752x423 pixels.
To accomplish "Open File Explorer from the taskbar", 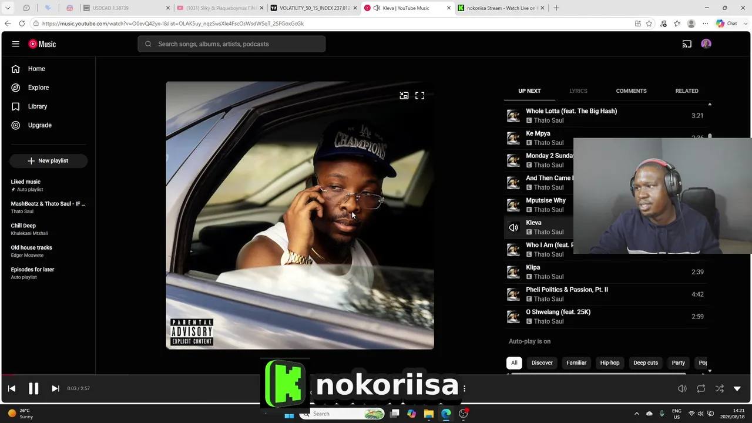I will pos(429,414).
